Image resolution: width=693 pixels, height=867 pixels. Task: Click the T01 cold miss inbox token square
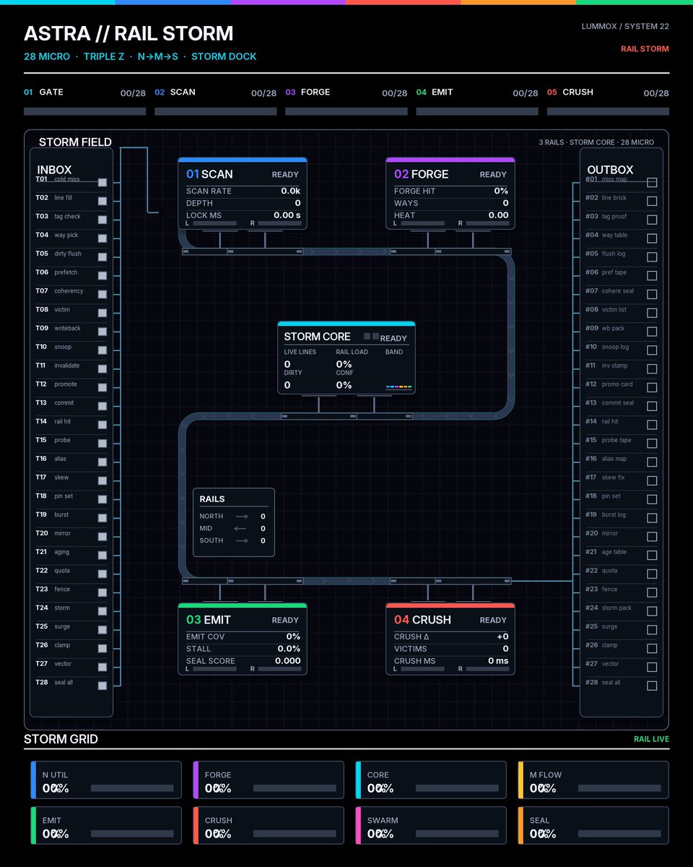click(x=103, y=183)
